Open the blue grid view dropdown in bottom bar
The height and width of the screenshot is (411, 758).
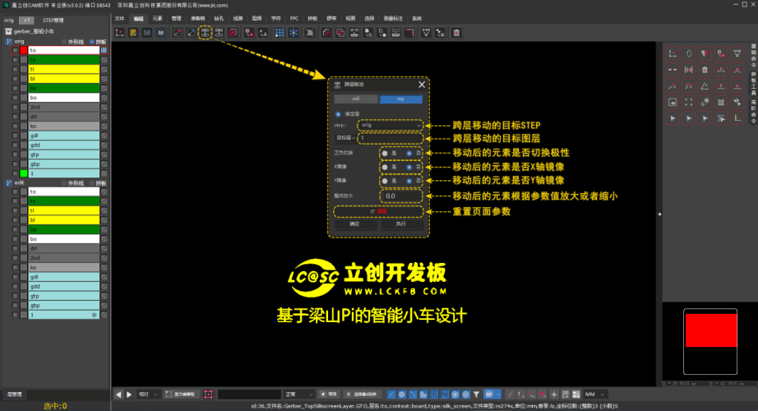click(x=492, y=395)
